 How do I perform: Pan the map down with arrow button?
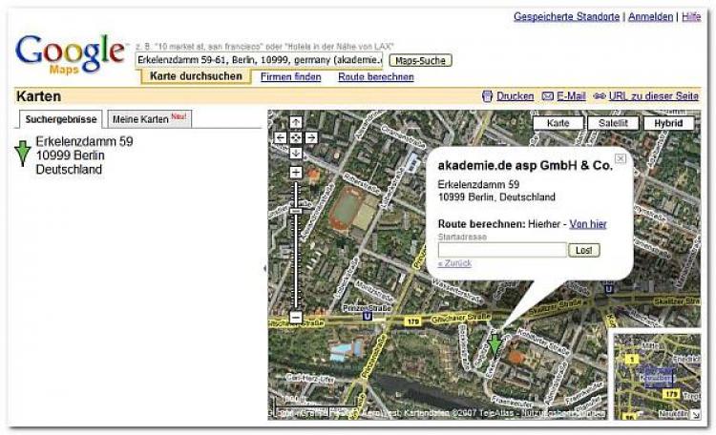296,153
